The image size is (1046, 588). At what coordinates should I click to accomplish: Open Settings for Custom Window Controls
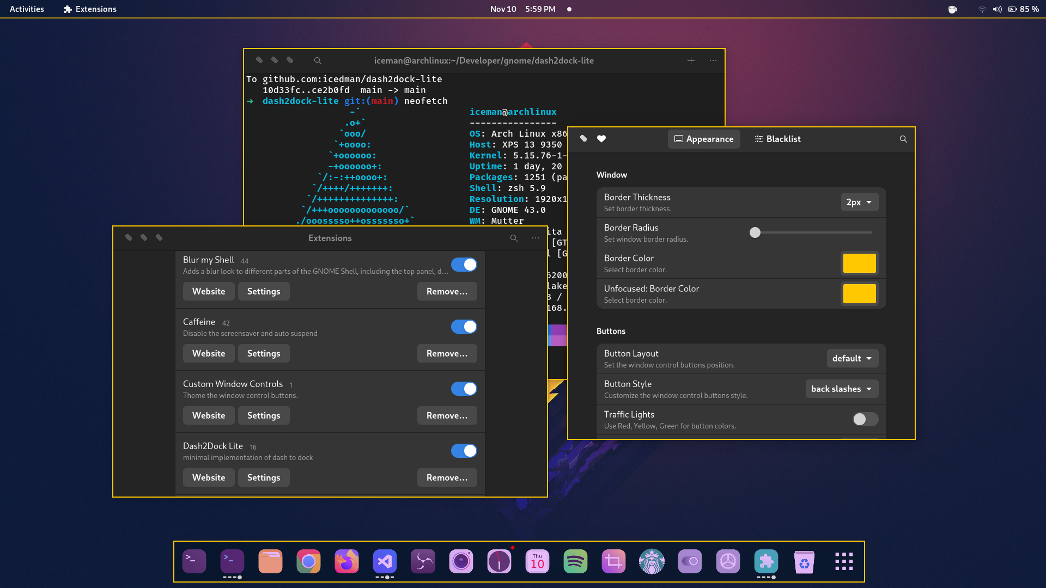[x=263, y=415]
